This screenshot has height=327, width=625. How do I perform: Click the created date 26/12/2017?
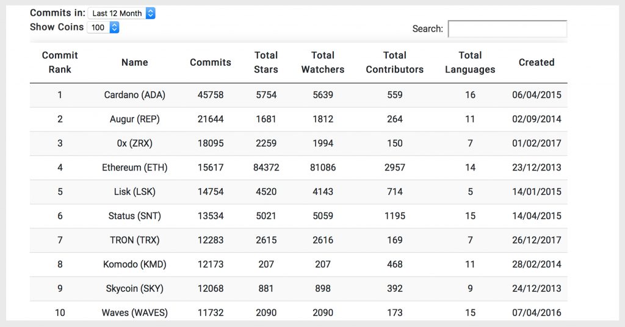(x=536, y=241)
